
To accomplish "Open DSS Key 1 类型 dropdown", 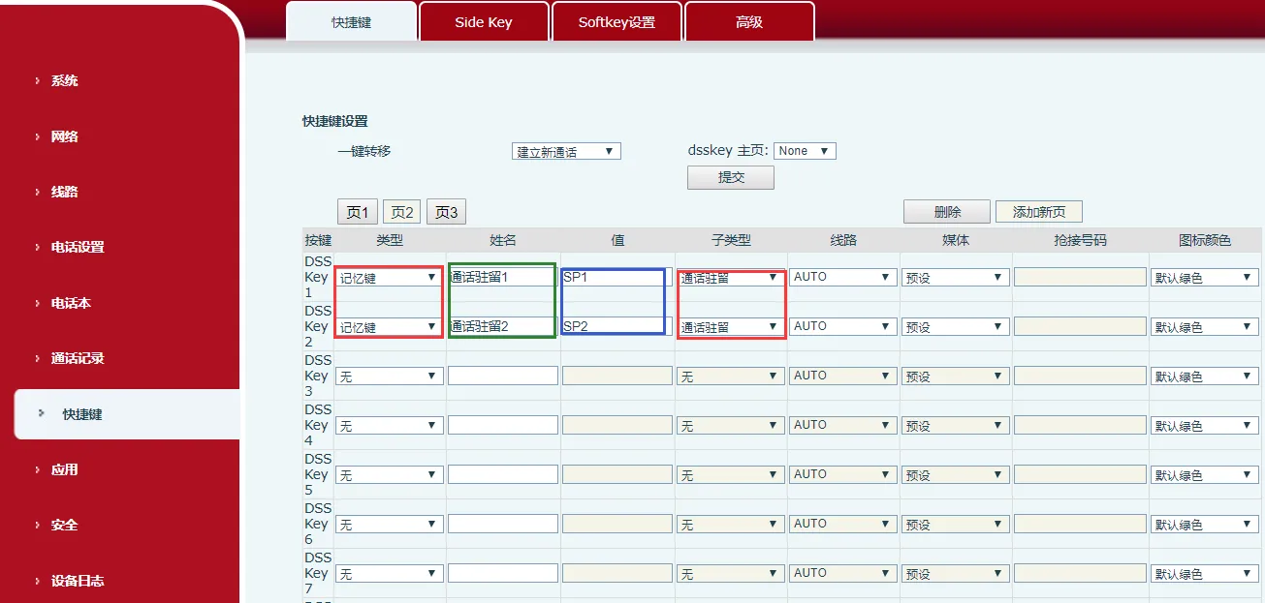I will coord(389,278).
